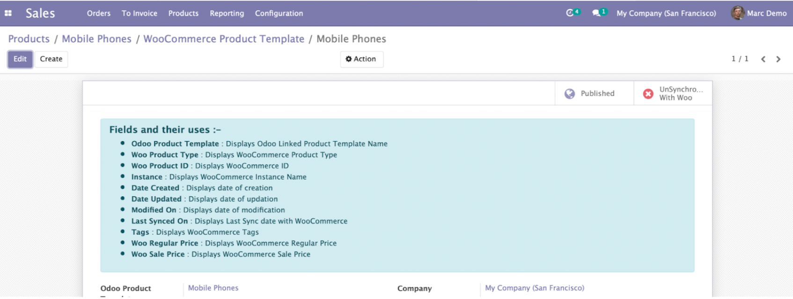Screen dimensions: 793x299
Task: Click the Create button
Action: (51, 59)
